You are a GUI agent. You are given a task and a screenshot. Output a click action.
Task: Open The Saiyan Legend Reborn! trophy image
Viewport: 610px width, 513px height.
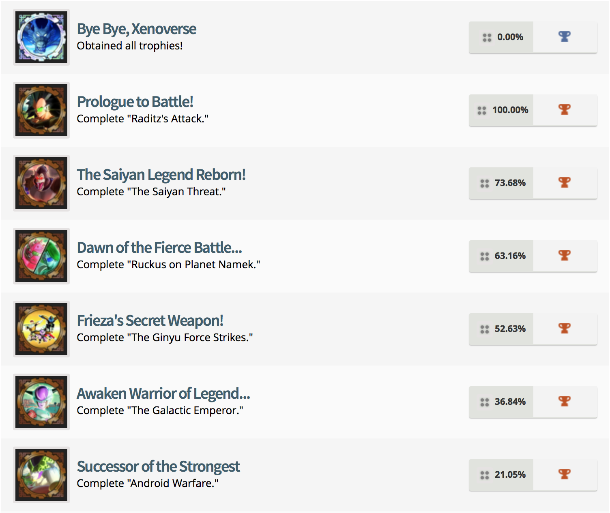tap(41, 183)
